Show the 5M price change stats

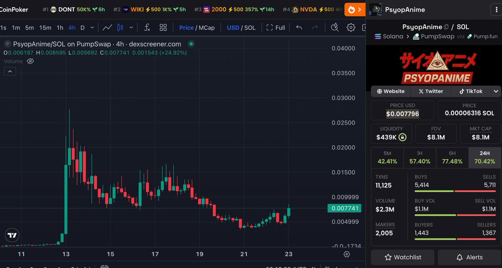pyautogui.click(x=387, y=158)
